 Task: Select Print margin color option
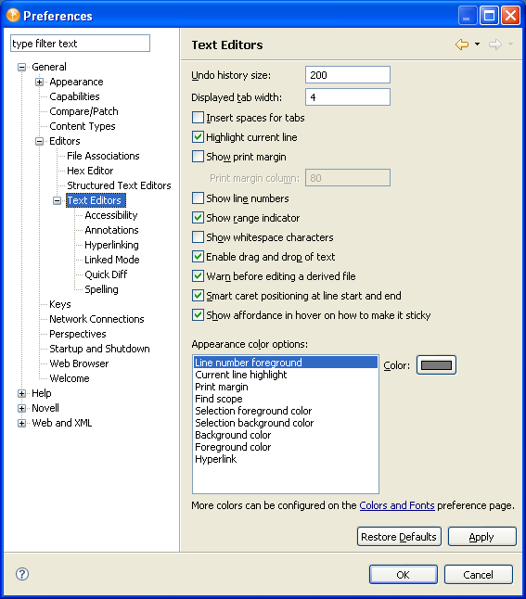coord(286,387)
